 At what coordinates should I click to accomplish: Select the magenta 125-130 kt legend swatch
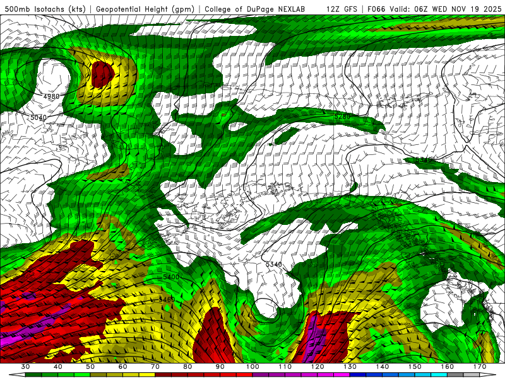342,375
